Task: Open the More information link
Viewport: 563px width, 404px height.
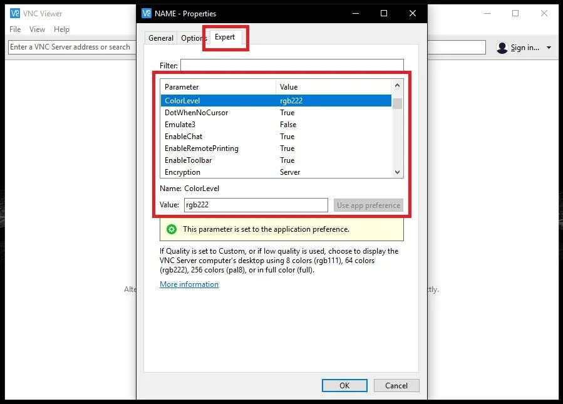Action: click(189, 284)
